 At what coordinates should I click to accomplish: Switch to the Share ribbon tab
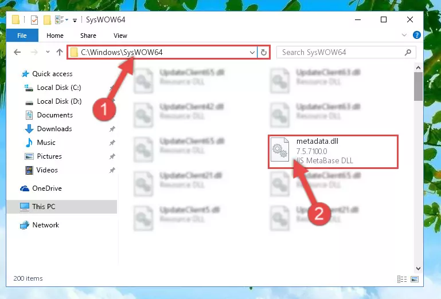click(x=88, y=36)
